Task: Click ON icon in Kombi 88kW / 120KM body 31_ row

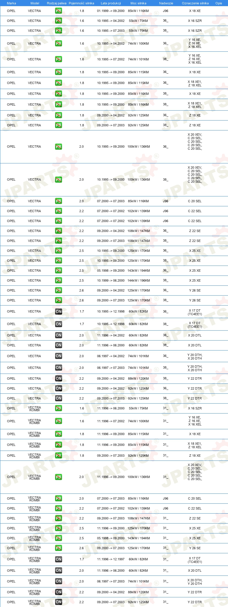Action: pyautogui.click(x=58, y=592)
